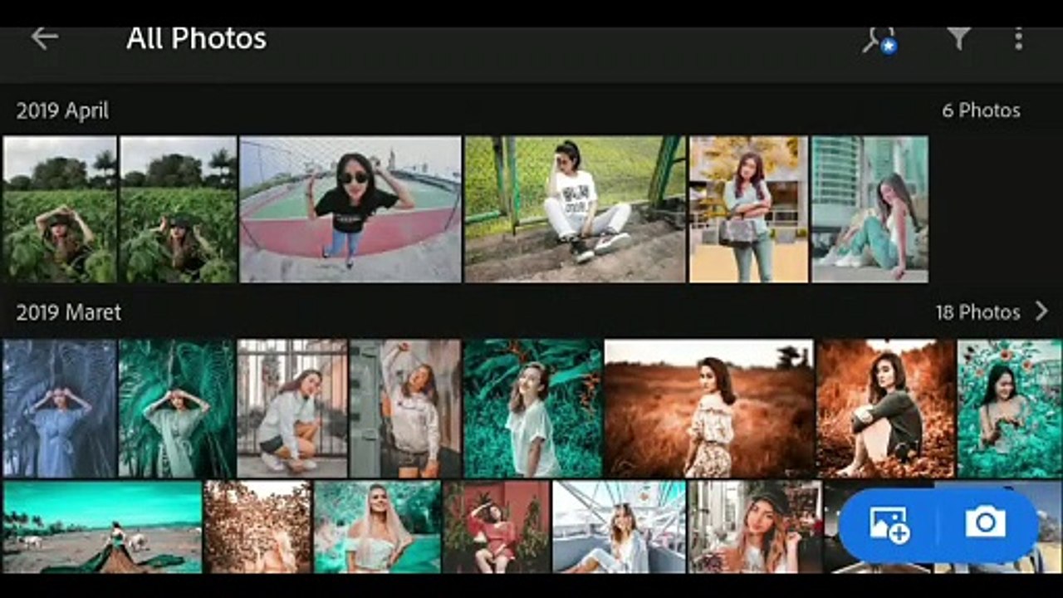Open the girl by ferris wheel photo
This screenshot has width=1063, height=598.
click(620, 527)
